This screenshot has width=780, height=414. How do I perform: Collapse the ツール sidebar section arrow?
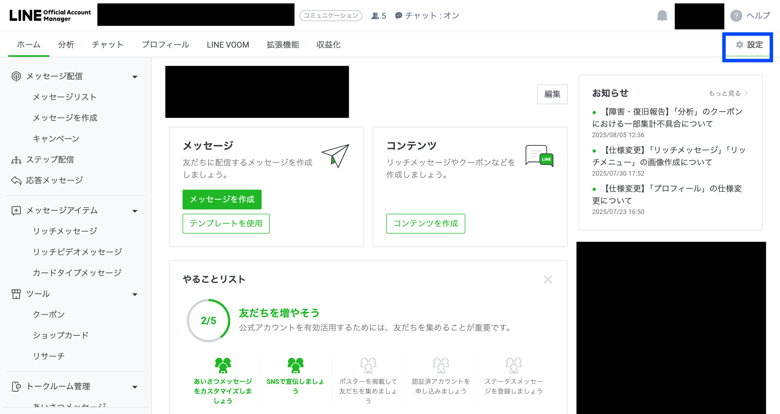pos(135,294)
